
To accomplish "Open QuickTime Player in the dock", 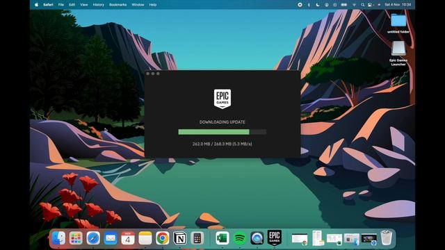I will pyautogui.click(x=257, y=238).
